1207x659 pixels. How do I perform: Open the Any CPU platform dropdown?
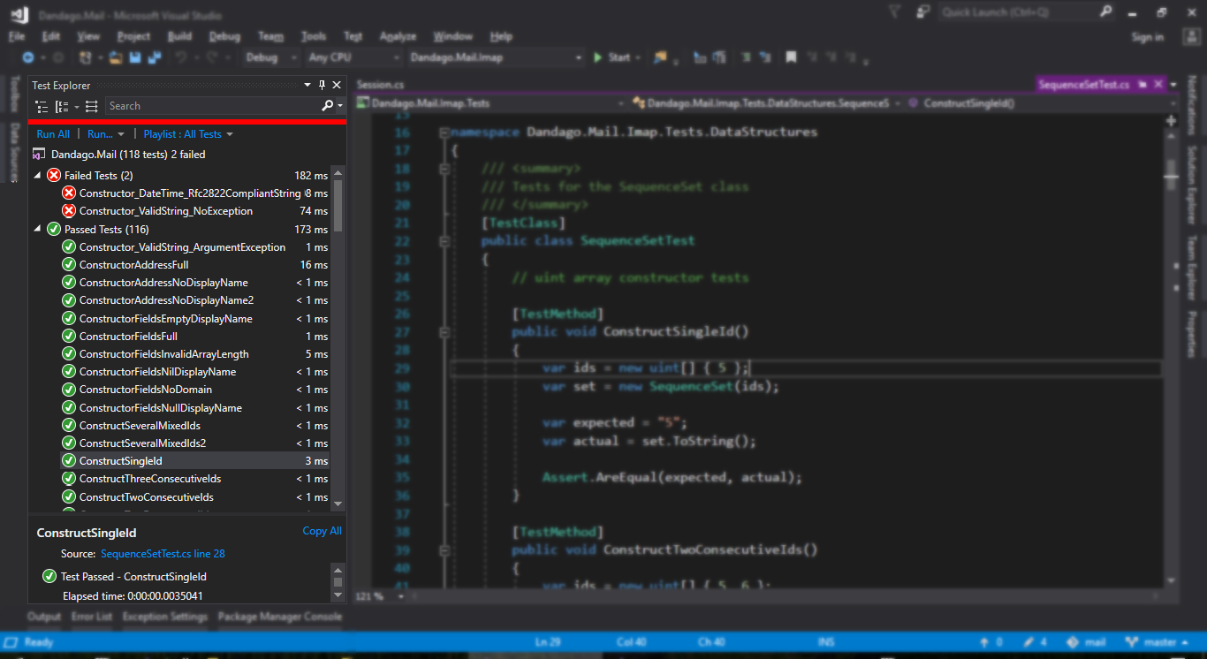pyautogui.click(x=395, y=57)
